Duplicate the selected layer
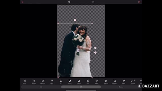 43,81
